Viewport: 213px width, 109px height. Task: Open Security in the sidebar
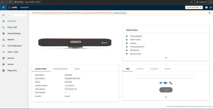11,58
